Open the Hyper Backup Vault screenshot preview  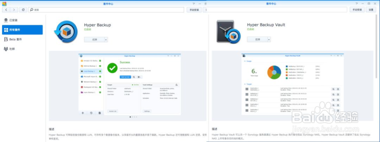[x=293, y=84]
